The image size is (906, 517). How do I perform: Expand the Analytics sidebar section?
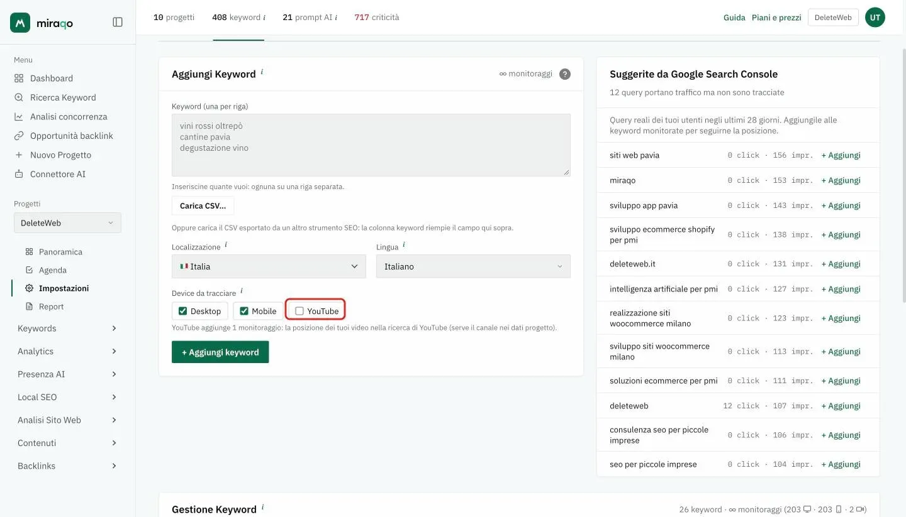pos(67,351)
